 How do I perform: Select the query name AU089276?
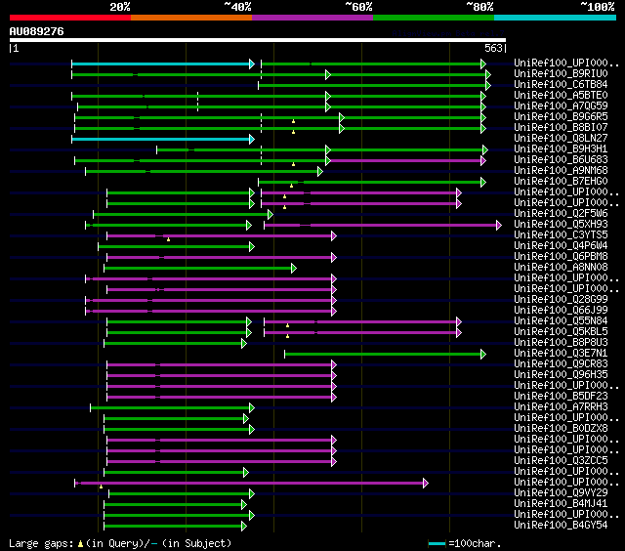pos(37,31)
